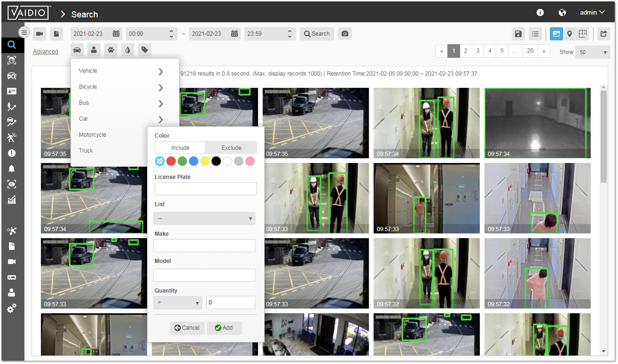Toggle the car vehicle filter button

[x=77, y=50]
